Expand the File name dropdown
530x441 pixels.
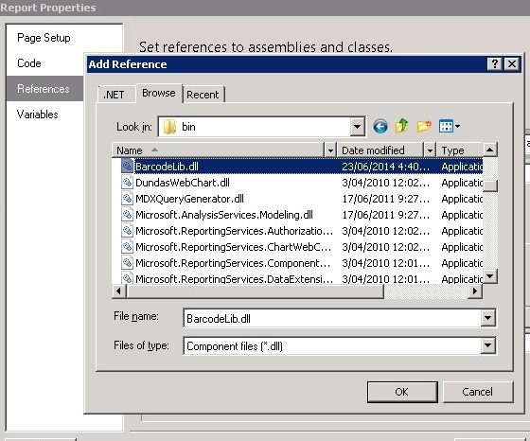487,318
